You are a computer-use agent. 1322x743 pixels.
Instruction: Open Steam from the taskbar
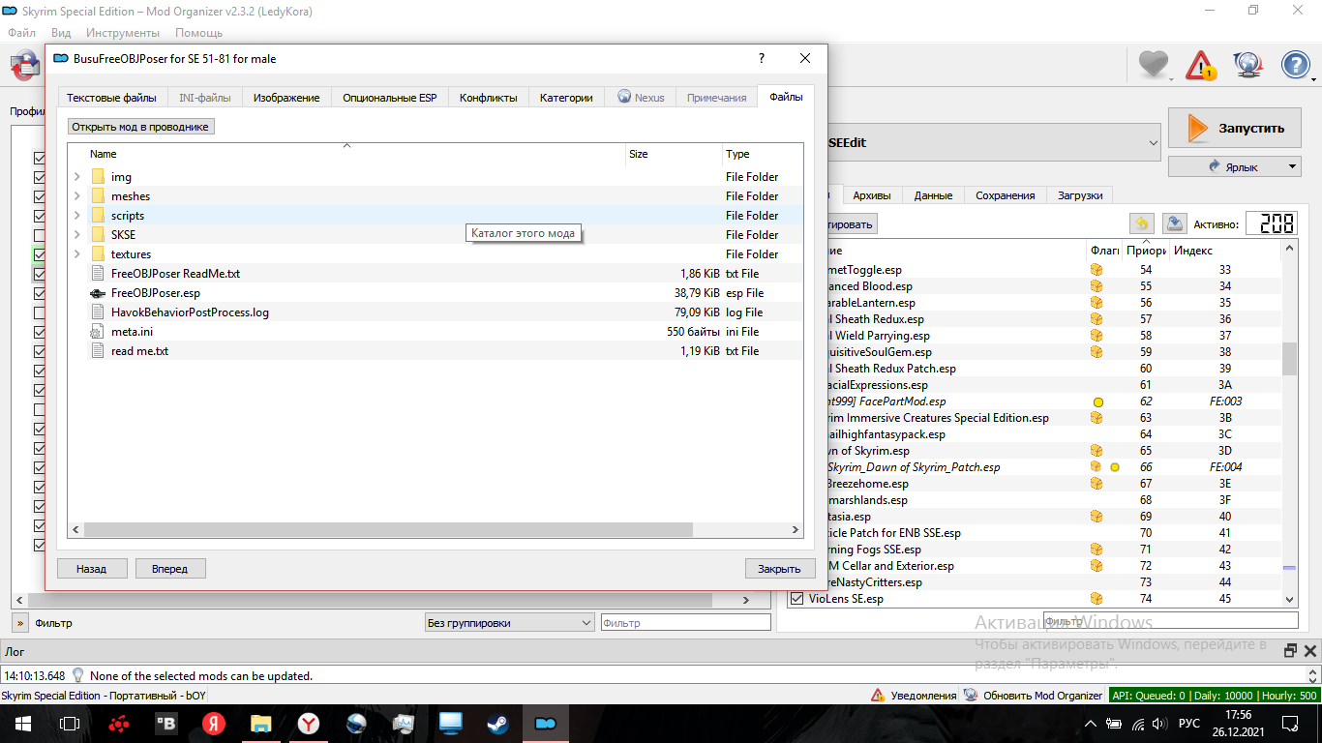pos(499,723)
